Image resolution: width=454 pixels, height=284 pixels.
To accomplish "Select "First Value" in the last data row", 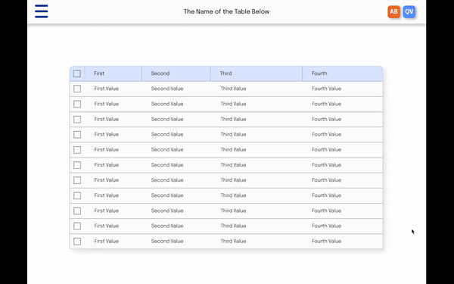I will coord(106,241).
